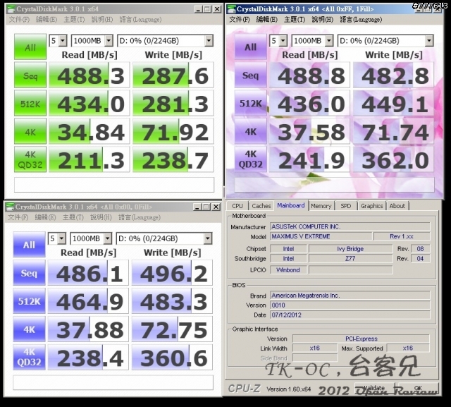
Task: Switch to SPD tab in CPU-Z
Action: click(346, 206)
